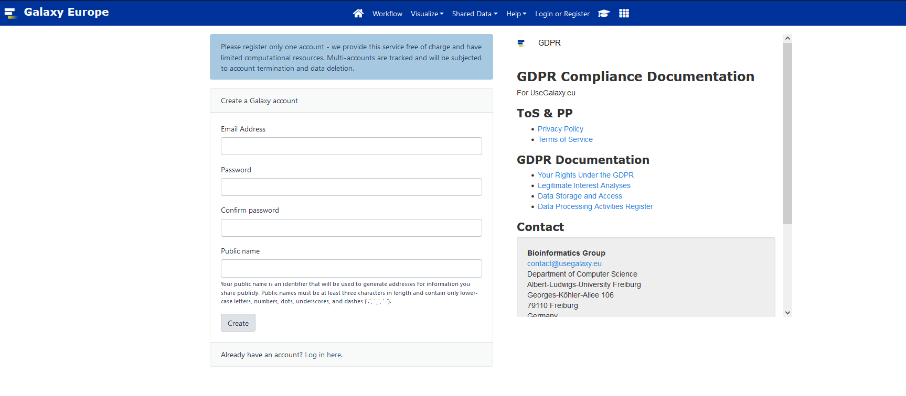Follow the 'Log in here' link
This screenshot has width=906, height=396.
click(323, 355)
